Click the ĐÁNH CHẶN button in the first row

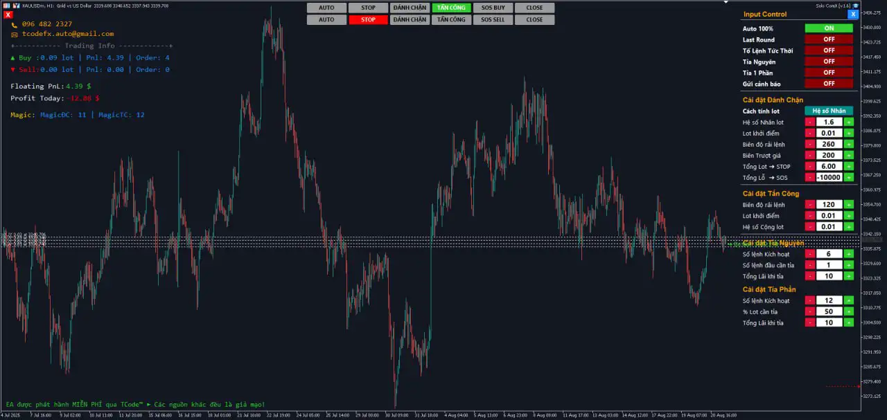coord(409,8)
